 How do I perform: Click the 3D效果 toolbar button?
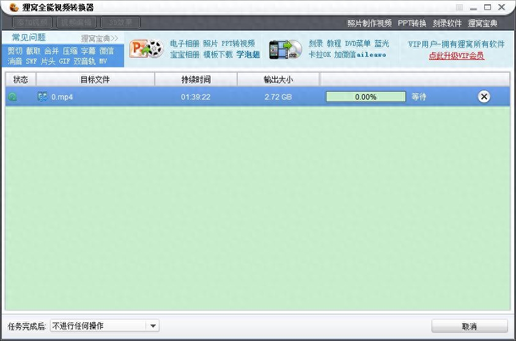[120, 23]
